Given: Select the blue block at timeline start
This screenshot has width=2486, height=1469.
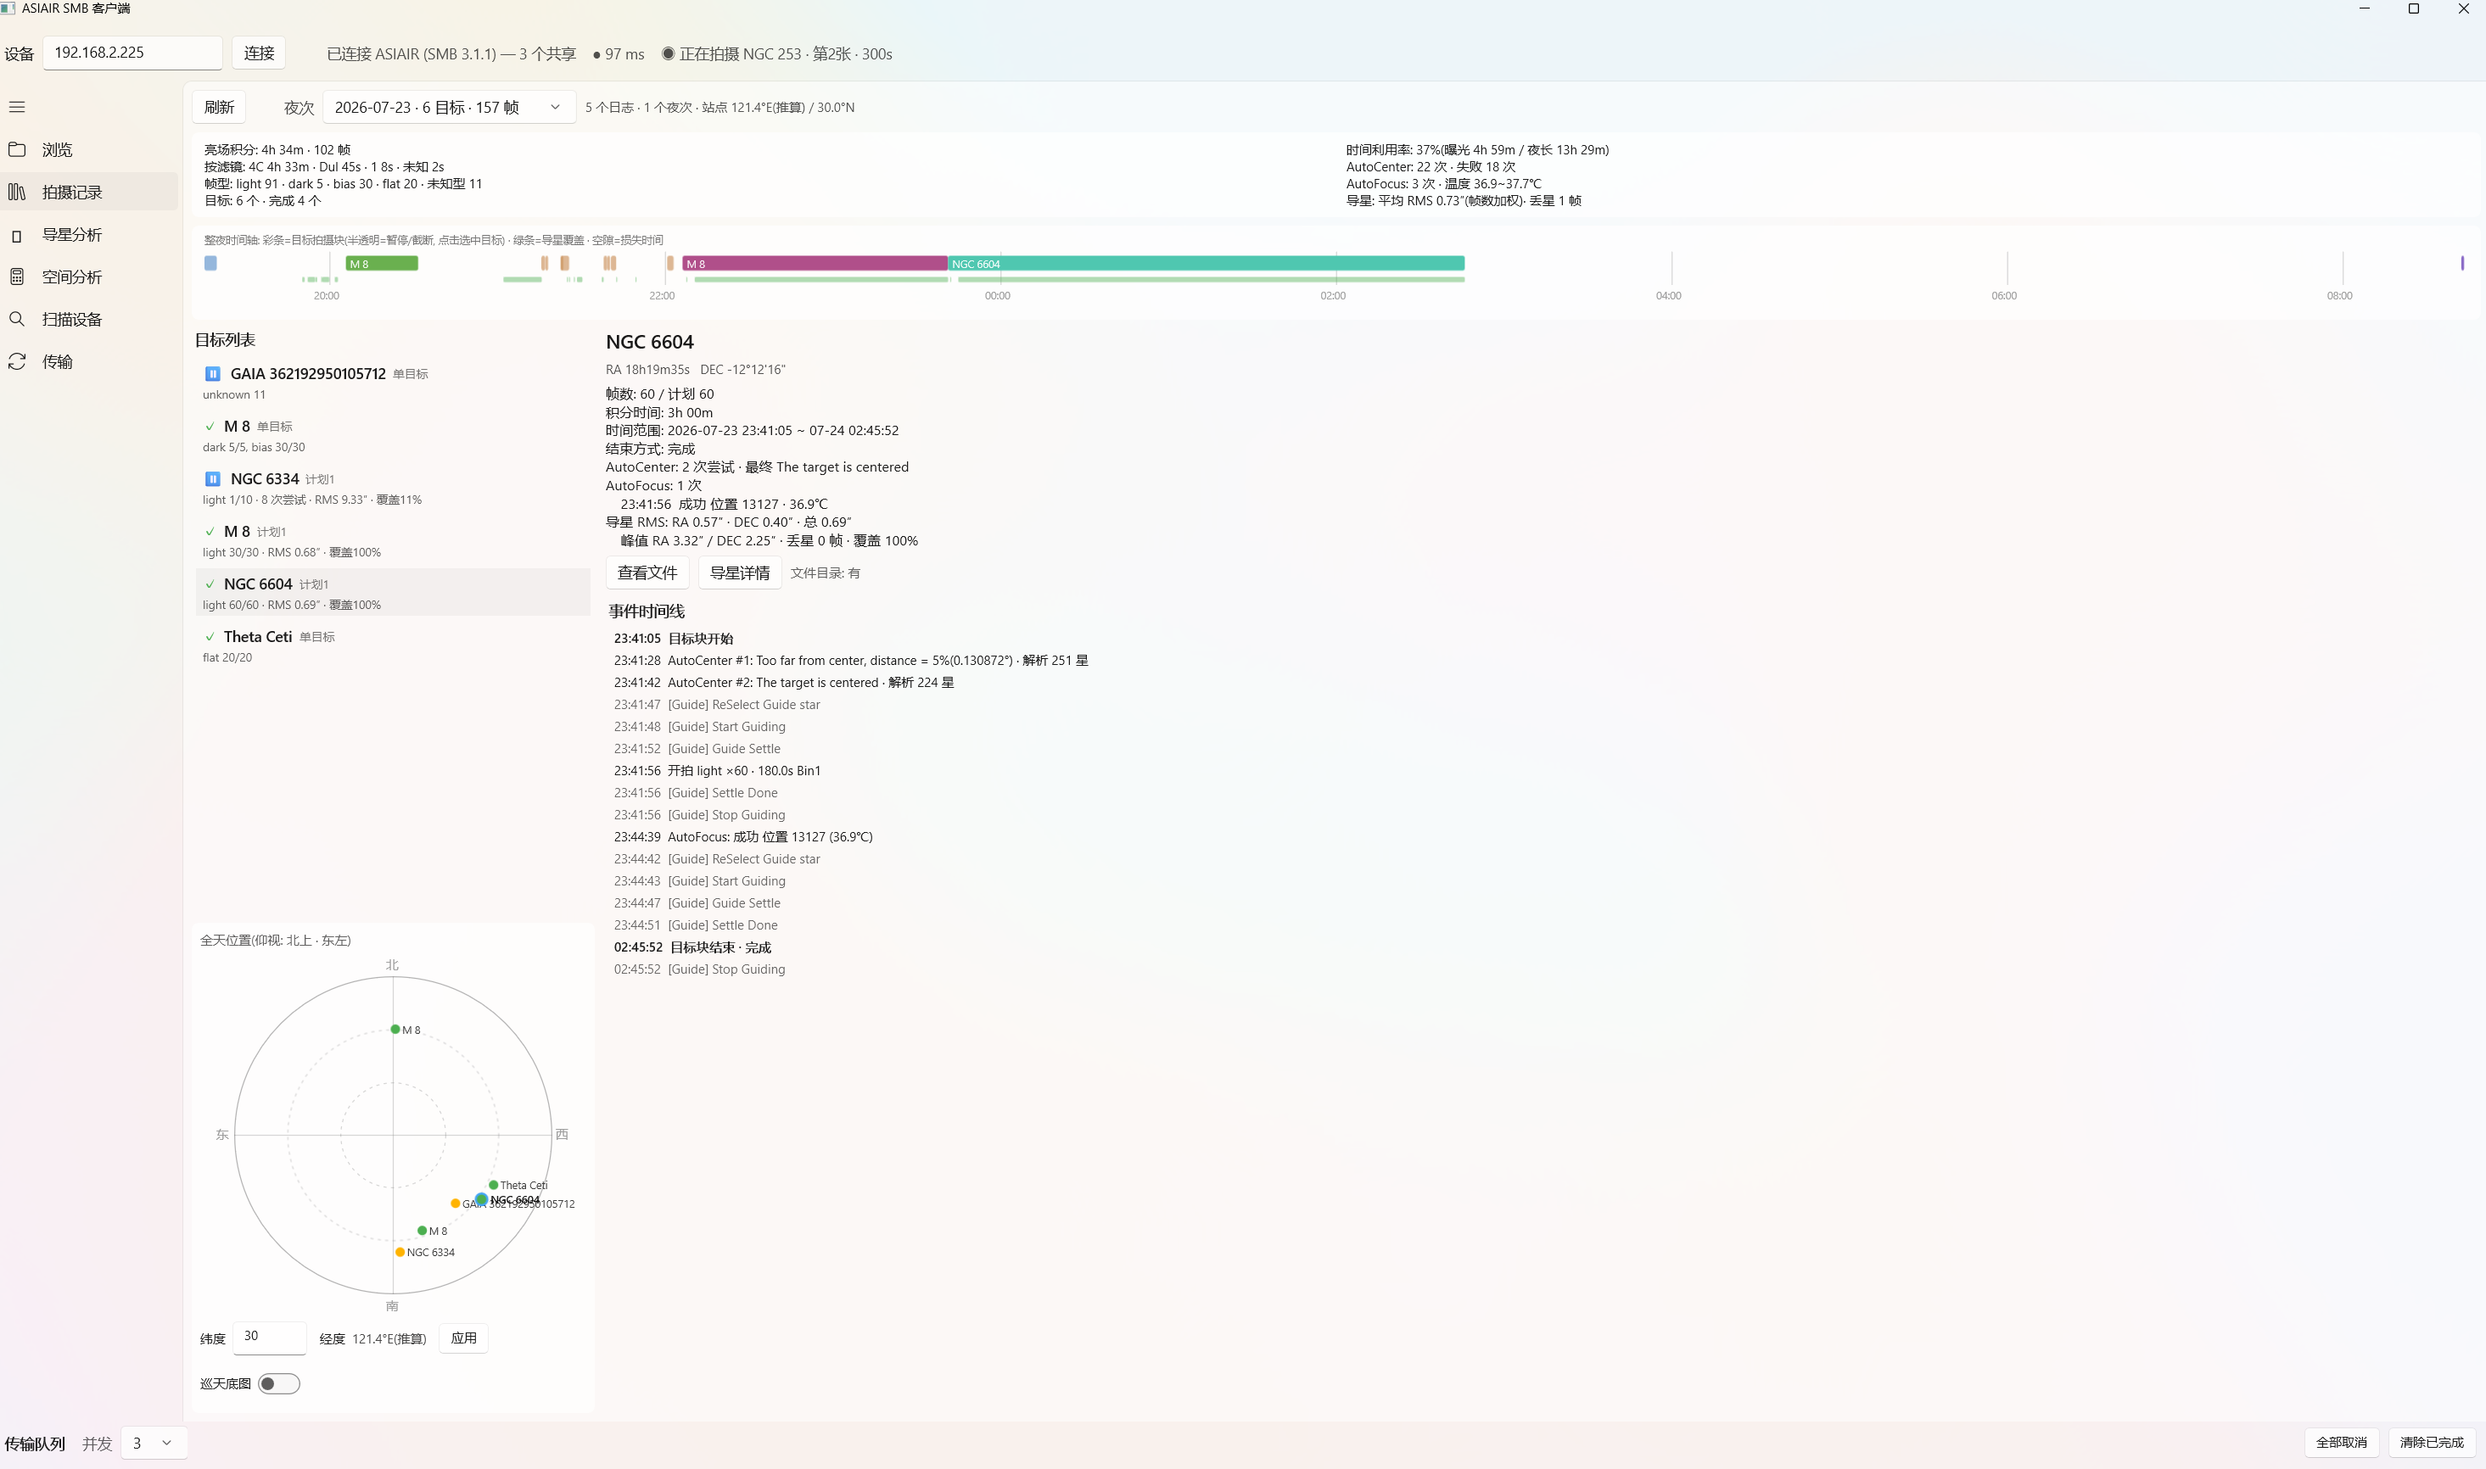Looking at the screenshot, I should point(210,263).
